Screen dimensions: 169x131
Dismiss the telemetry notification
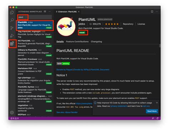157,102
